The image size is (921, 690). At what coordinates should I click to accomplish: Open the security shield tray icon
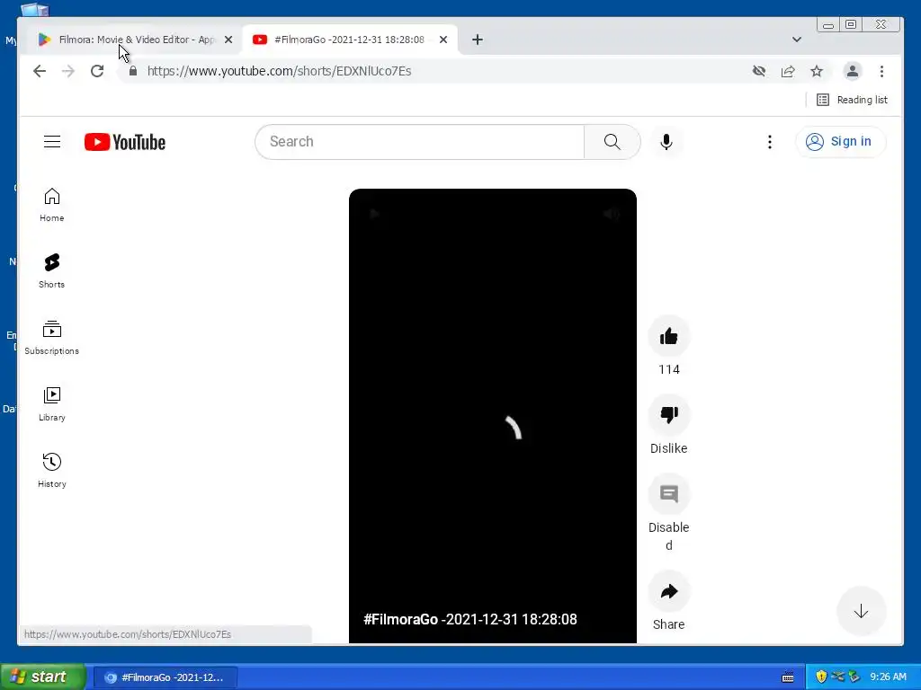tap(821, 677)
